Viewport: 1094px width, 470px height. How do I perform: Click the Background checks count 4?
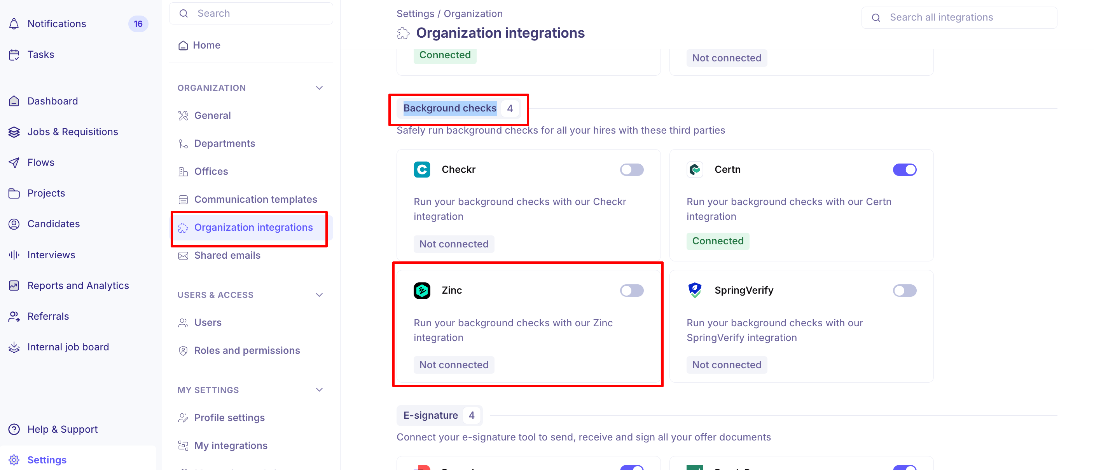(x=510, y=108)
